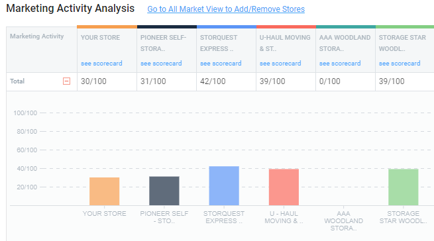Open the All Market View add/remove stores link
The image size is (434, 241).
(226, 9)
